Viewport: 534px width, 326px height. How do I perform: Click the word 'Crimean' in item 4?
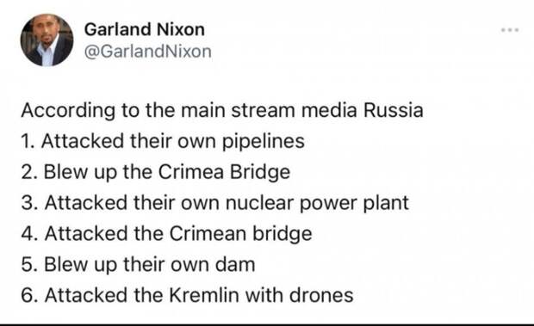point(208,234)
